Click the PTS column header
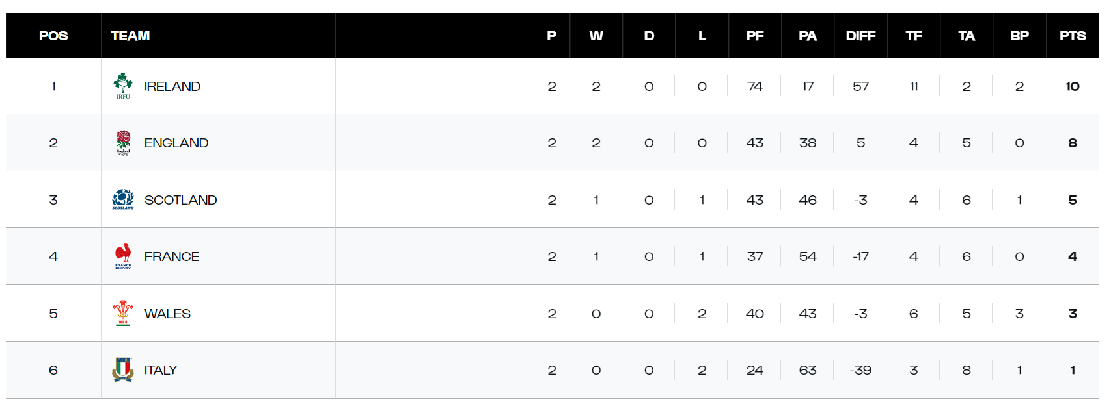 pyautogui.click(x=1073, y=36)
